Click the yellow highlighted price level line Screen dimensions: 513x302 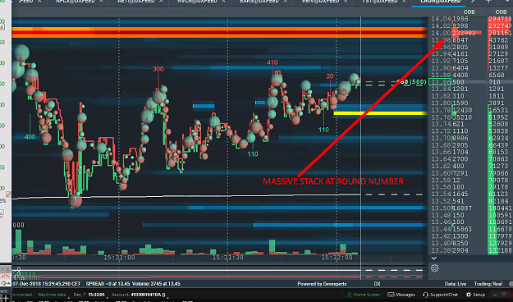380,113
